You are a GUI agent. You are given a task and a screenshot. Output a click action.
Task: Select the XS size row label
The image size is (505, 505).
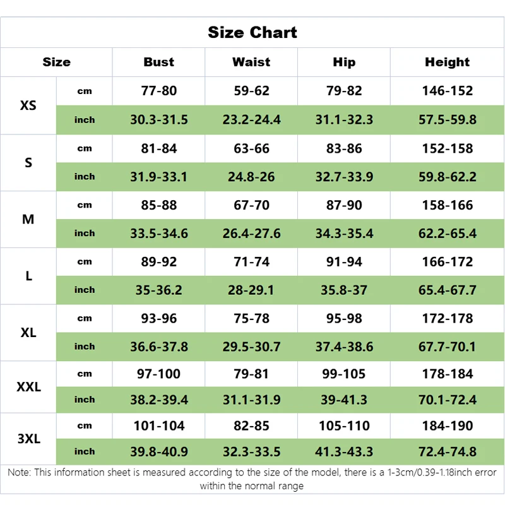28,105
